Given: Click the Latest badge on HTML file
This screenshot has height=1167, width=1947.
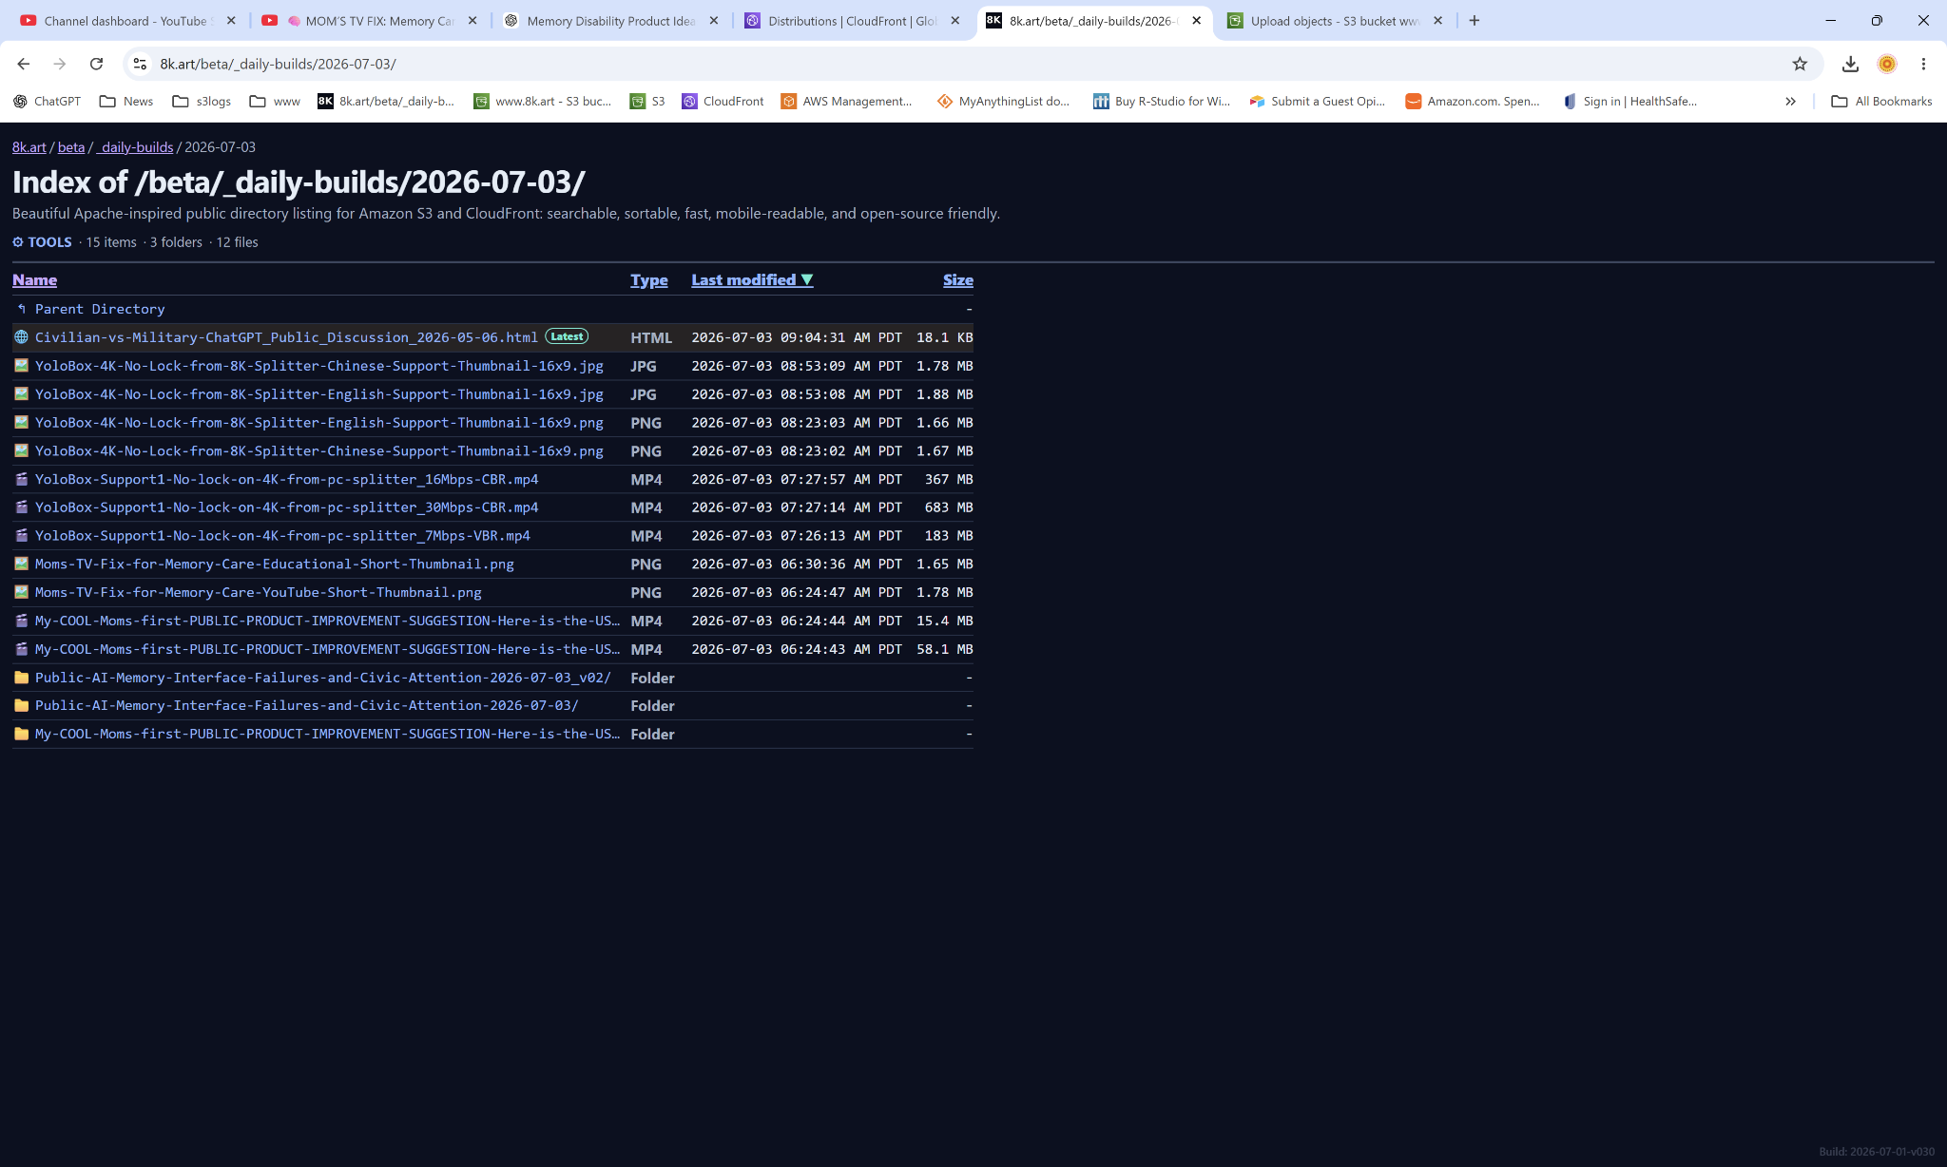Looking at the screenshot, I should click(x=567, y=336).
